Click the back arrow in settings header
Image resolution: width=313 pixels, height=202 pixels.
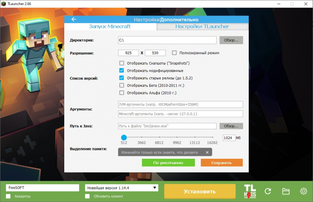click(x=74, y=19)
